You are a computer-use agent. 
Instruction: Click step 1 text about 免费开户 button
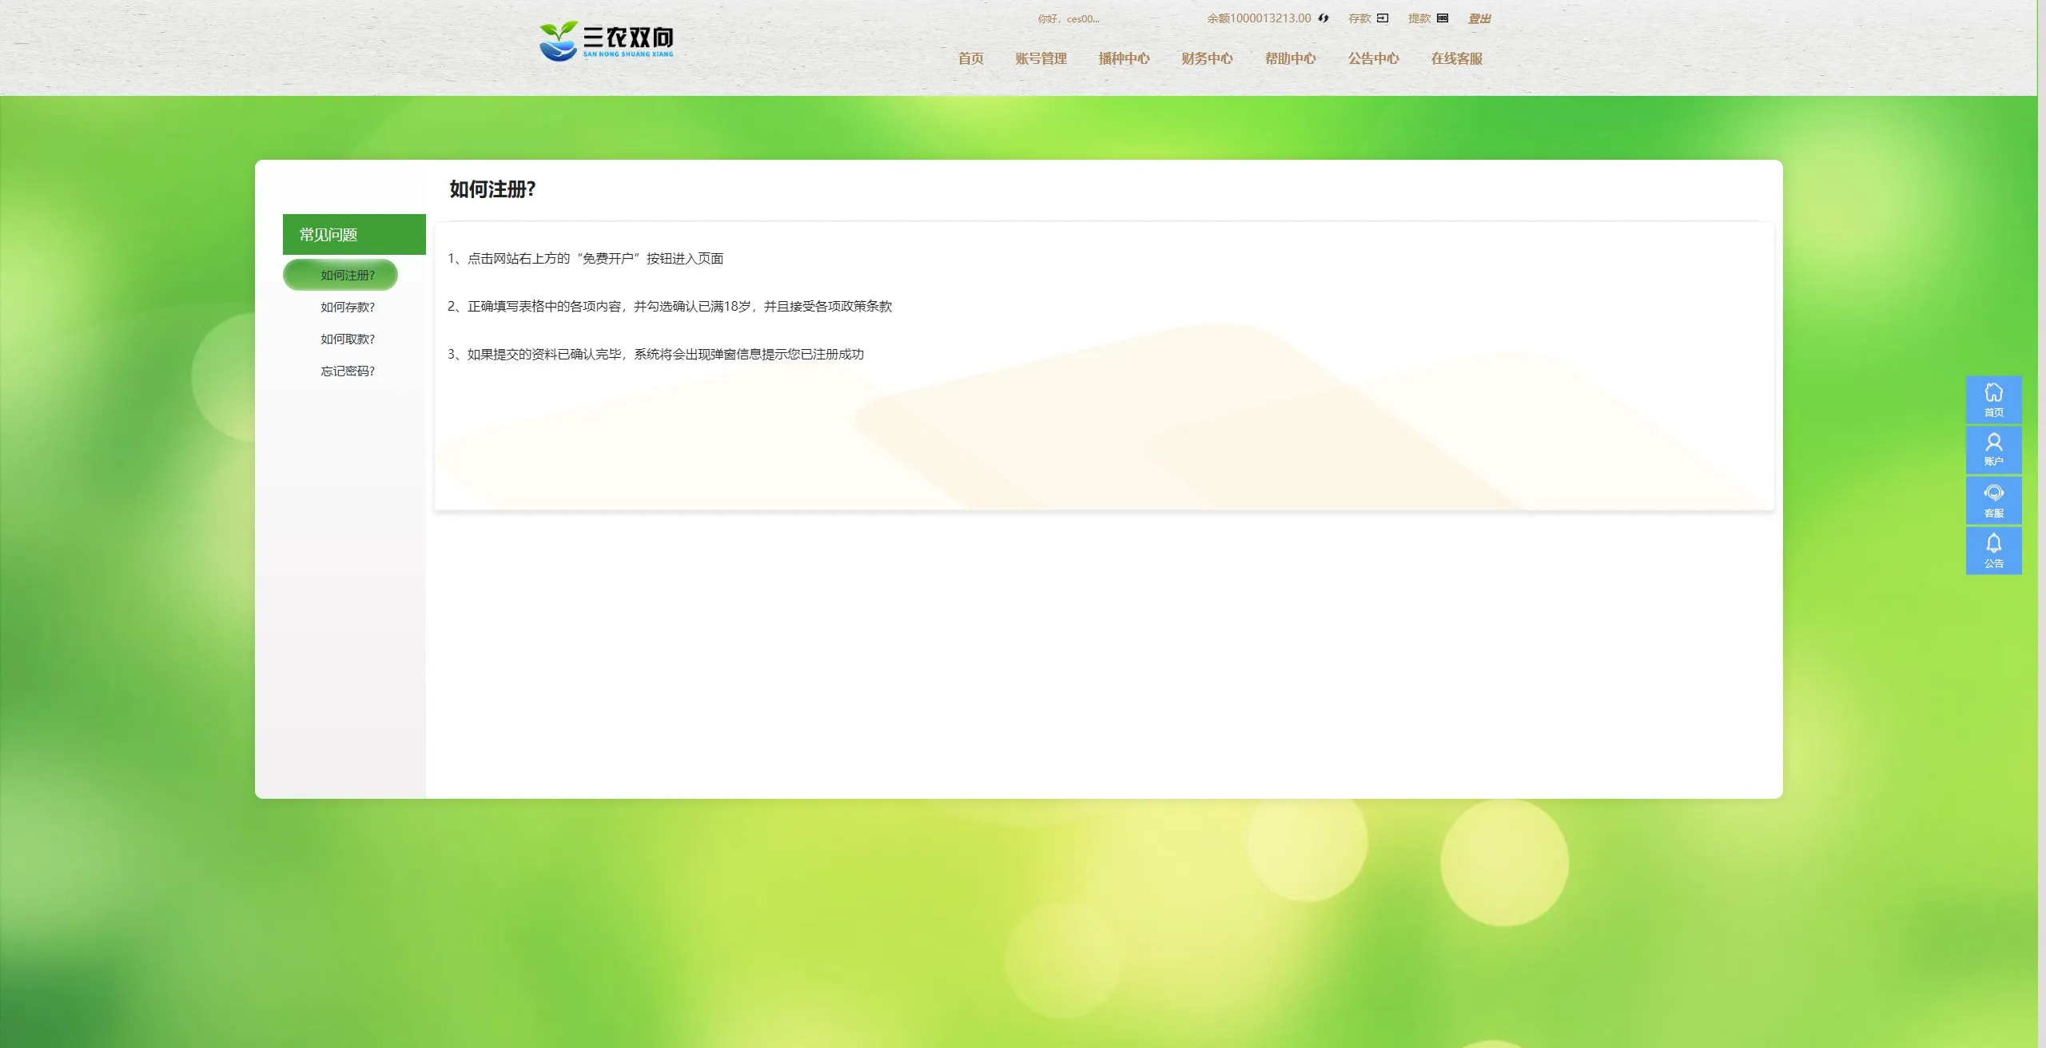tap(585, 258)
